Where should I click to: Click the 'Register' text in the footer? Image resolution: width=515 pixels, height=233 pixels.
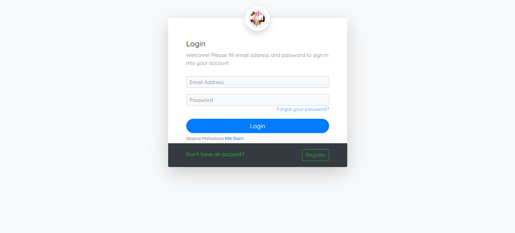point(316,155)
